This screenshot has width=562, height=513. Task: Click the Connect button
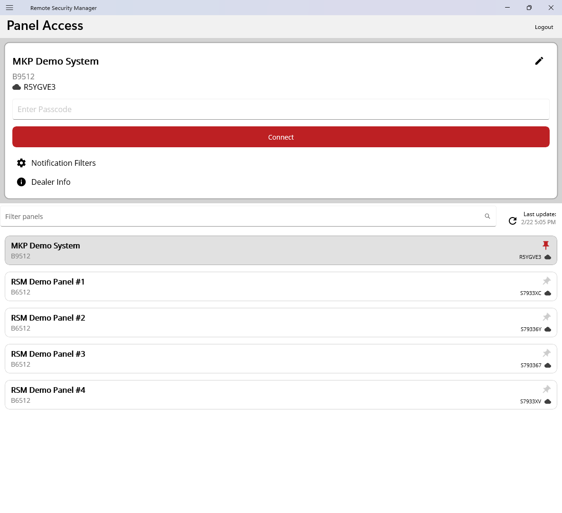[281, 137]
